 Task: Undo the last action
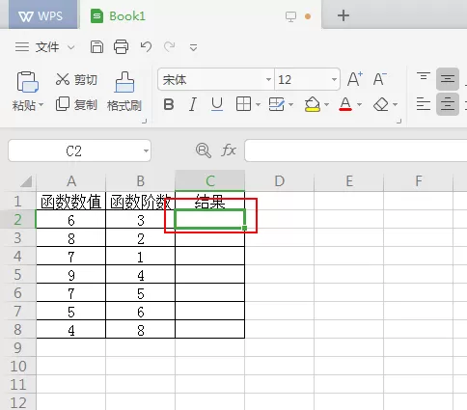tap(146, 47)
